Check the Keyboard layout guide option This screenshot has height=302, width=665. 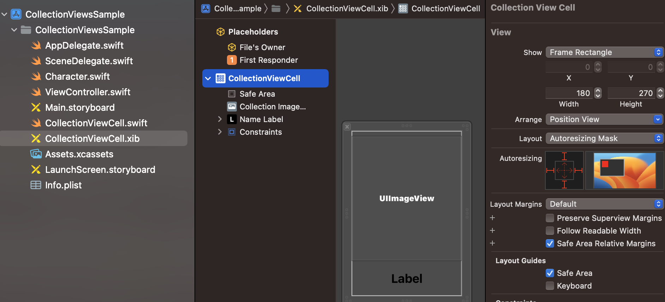pyautogui.click(x=550, y=286)
